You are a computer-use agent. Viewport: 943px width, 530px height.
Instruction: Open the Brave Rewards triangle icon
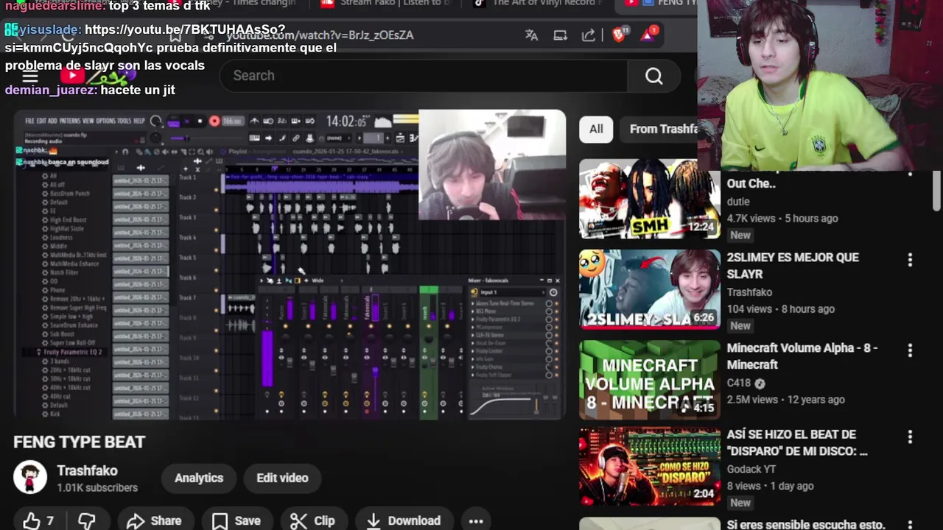pyautogui.click(x=649, y=34)
